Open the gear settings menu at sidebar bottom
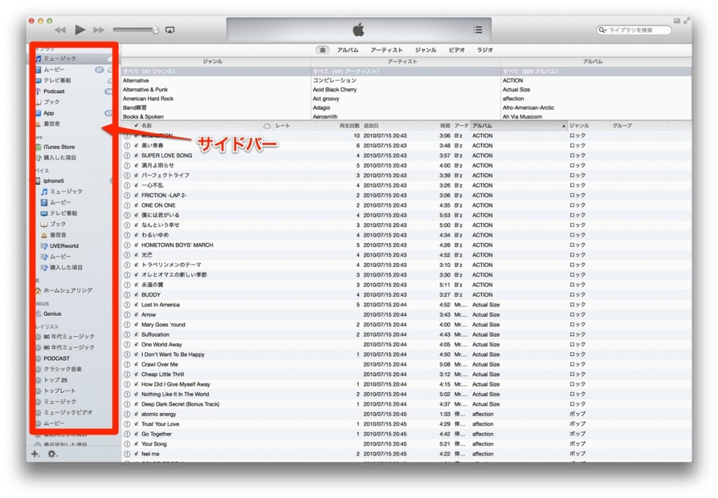Image resolution: width=718 pixels, height=498 pixels. click(52, 454)
